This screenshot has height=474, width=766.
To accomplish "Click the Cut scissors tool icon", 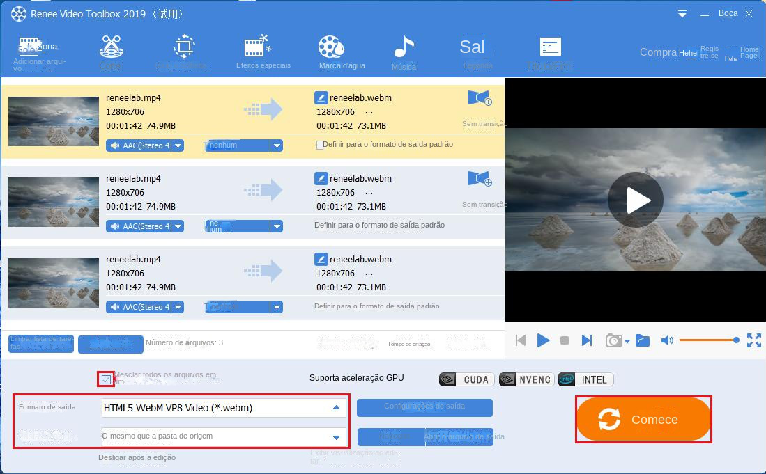I will 111,47.
